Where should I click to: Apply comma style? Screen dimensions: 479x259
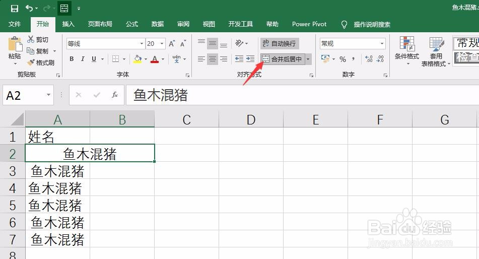[353, 59]
